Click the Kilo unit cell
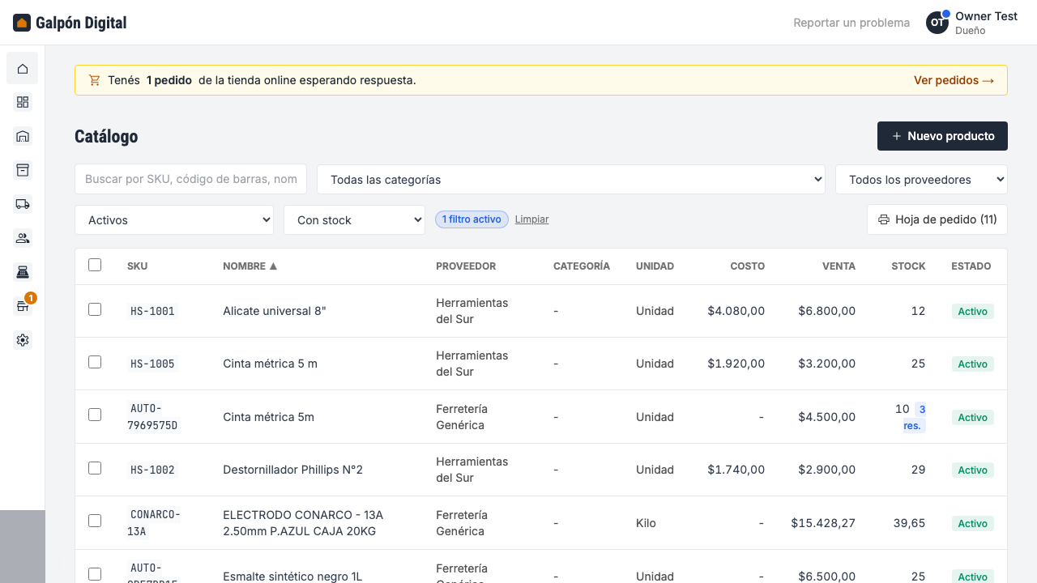Screen dimensions: 1037x583 click(x=646, y=523)
